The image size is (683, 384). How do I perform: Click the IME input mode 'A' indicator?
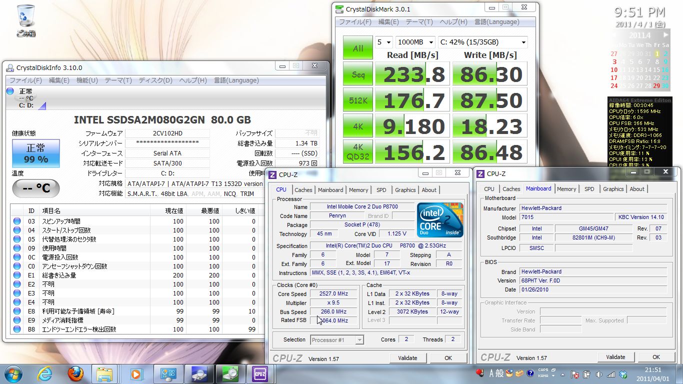tap(492, 373)
